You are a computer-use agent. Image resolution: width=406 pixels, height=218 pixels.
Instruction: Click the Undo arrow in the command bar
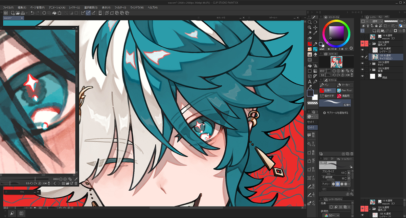(x=32, y=13)
